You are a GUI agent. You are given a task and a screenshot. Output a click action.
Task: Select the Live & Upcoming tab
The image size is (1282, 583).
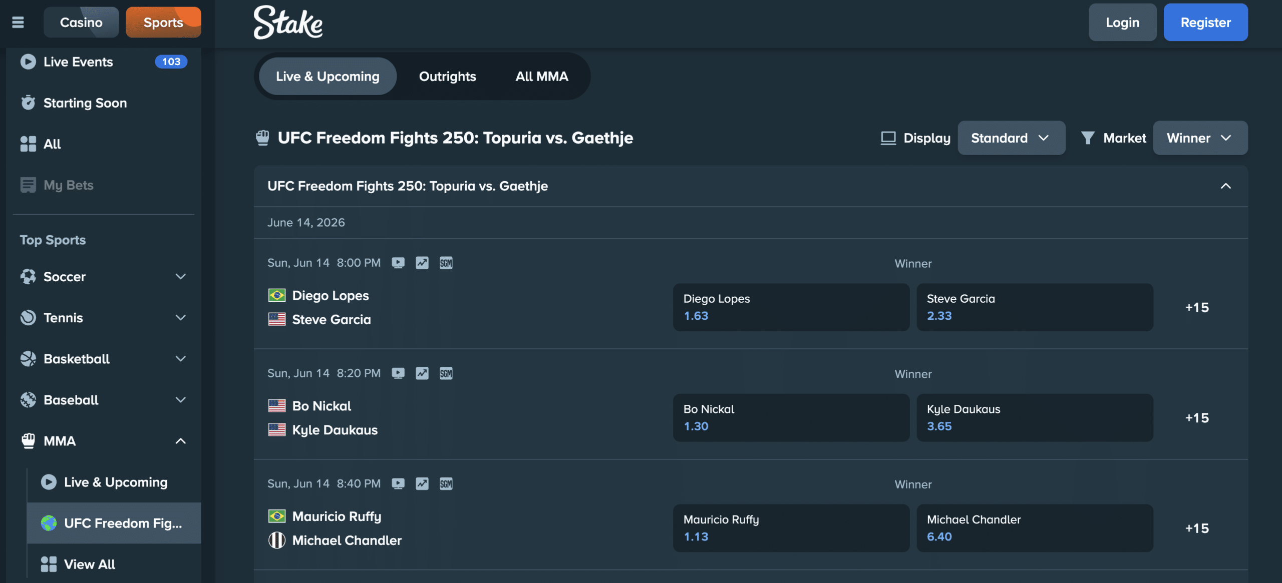tap(328, 76)
